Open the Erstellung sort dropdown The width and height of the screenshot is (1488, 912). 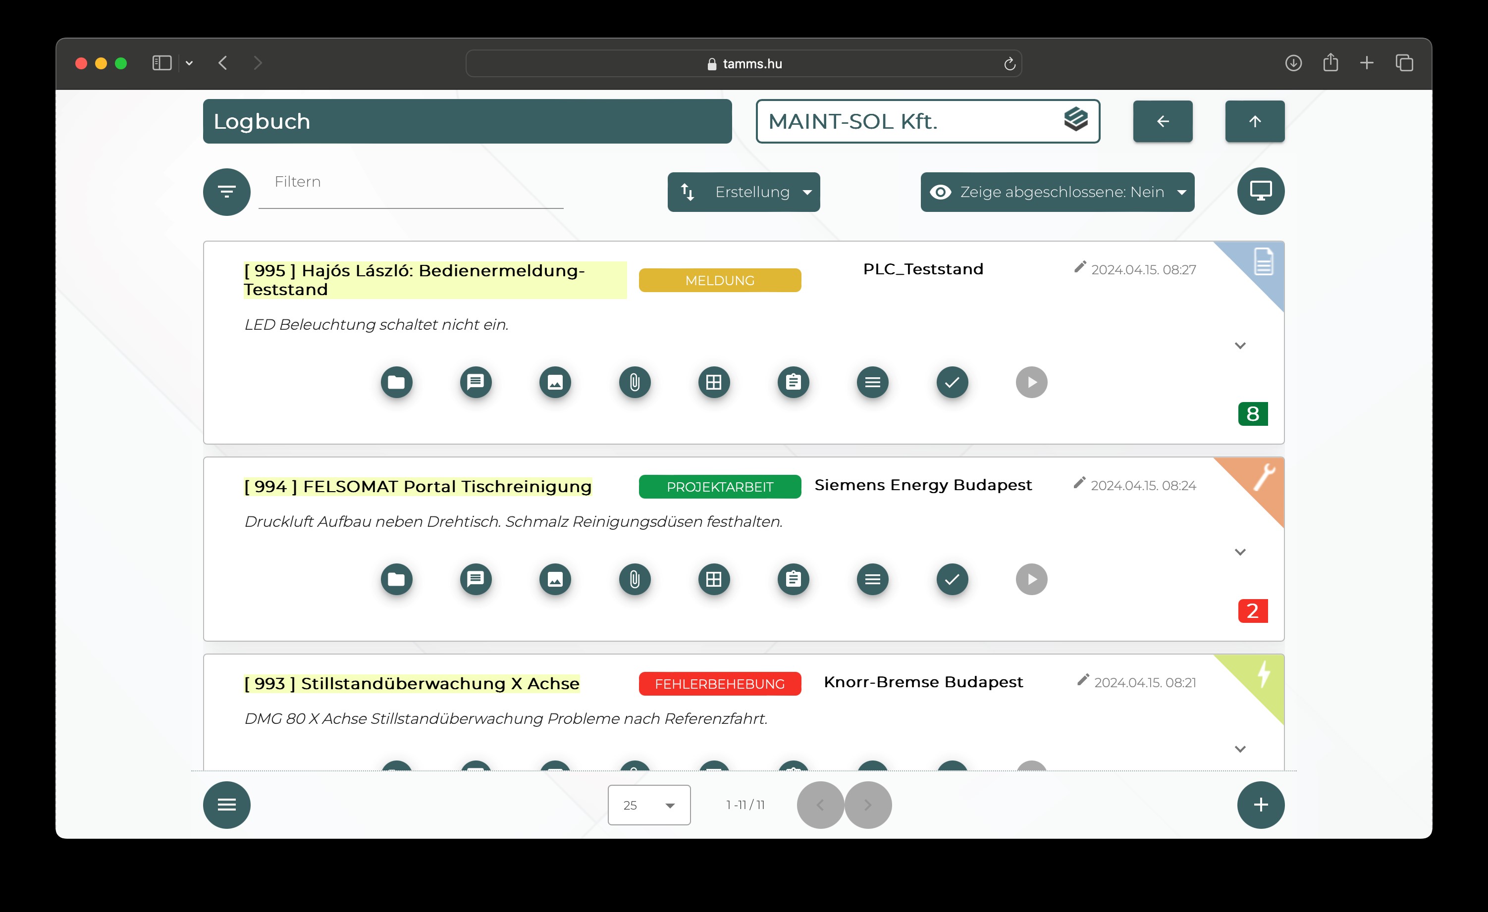click(x=744, y=192)
